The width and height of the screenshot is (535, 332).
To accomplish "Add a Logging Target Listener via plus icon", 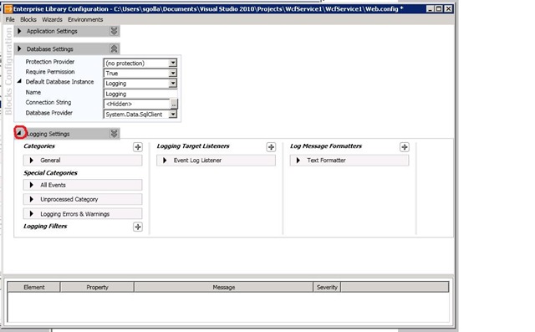I will [271, 147].
